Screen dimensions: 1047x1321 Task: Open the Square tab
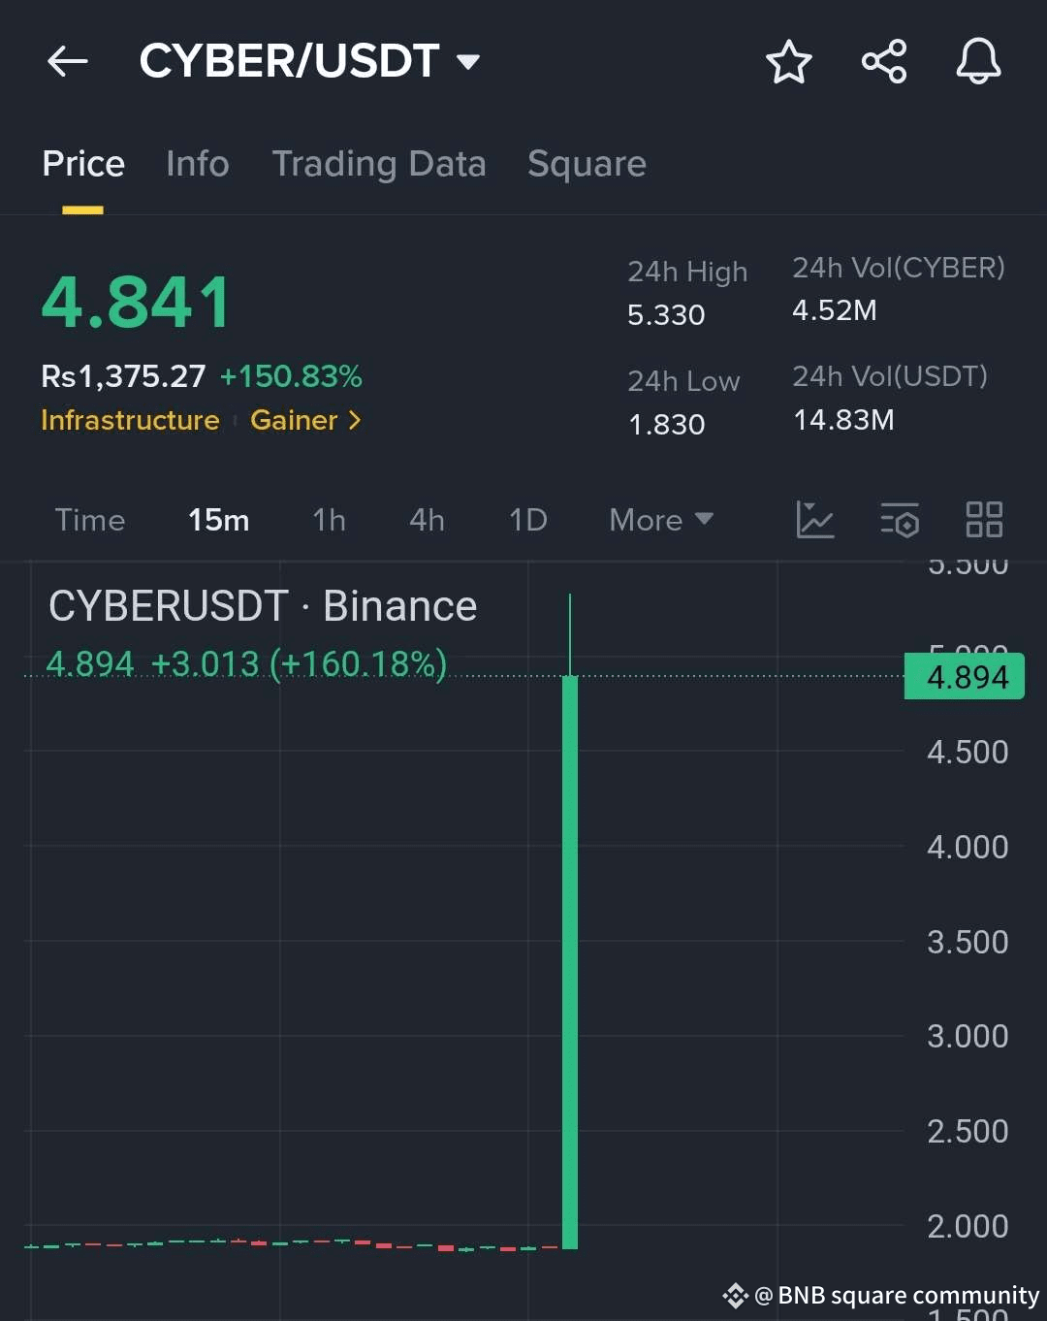587,164
